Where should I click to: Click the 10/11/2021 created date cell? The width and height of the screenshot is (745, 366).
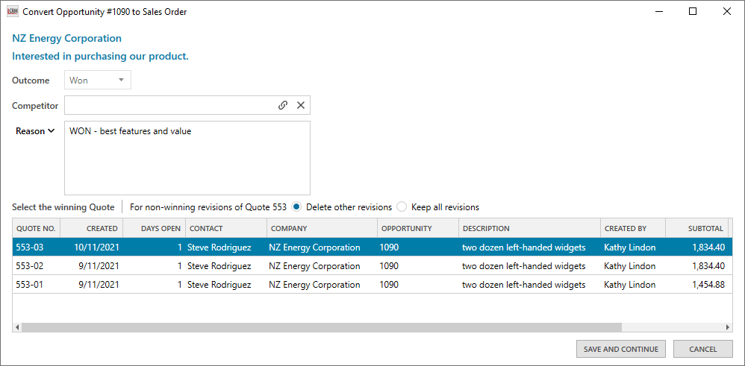(x=96, y=247)
